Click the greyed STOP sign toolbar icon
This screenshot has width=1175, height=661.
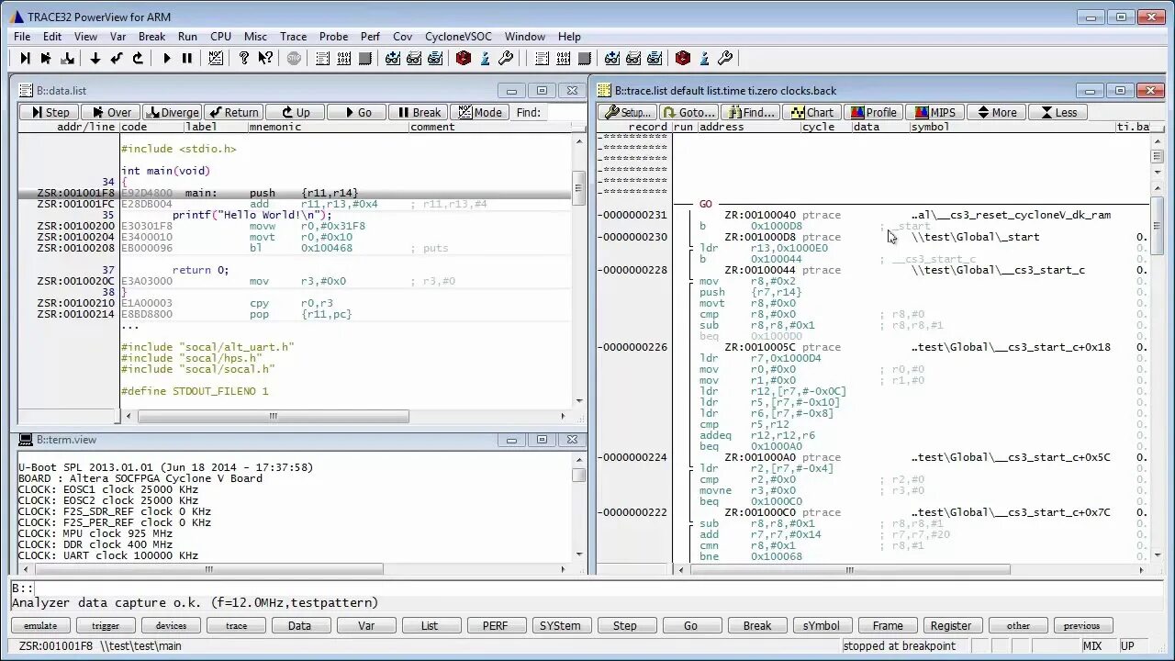coord(294,58)
